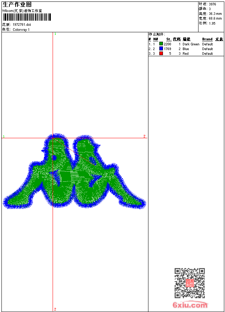Select the Dark Green row description

[x=191, y=44]
